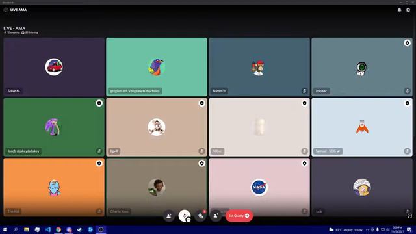Select the parrot avatar on the green speaking tile
This screenshot has height=234, width=416.
click(157, 67)
